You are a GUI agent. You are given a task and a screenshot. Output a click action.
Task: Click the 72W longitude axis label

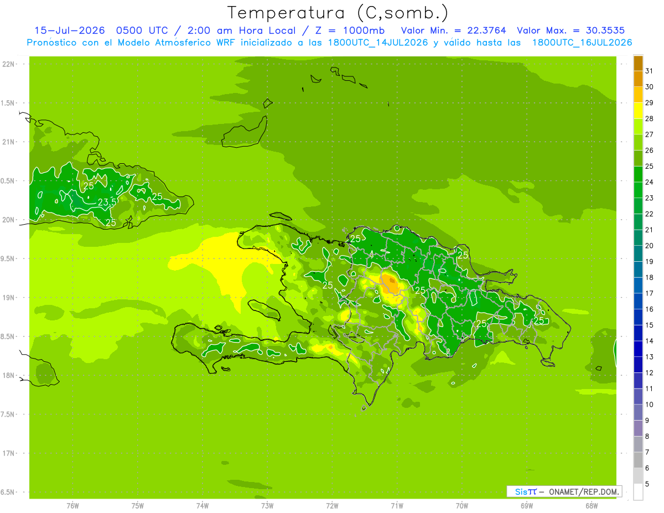coord(332,505)
